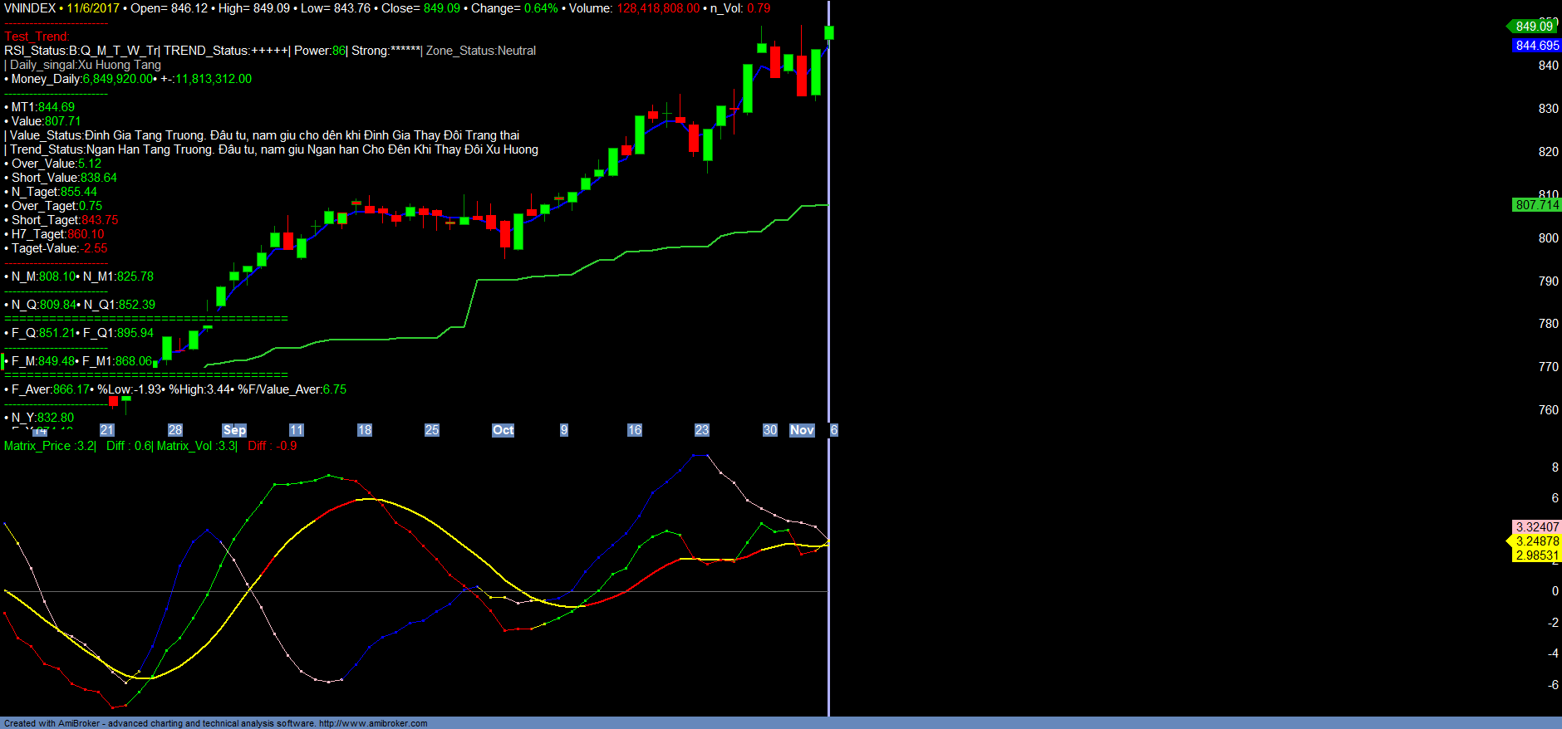
Task: Click date marker 16 on the time axis
Action: tap(634, 430)
